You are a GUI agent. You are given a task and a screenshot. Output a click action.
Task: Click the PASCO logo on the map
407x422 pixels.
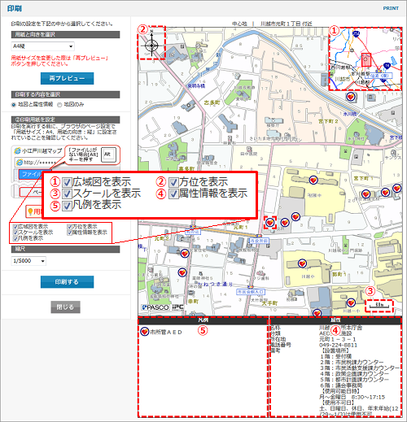click(155, 307)
